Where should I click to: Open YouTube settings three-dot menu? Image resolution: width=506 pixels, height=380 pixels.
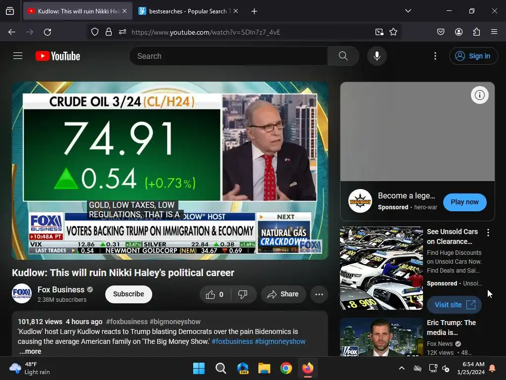point(435,56)
